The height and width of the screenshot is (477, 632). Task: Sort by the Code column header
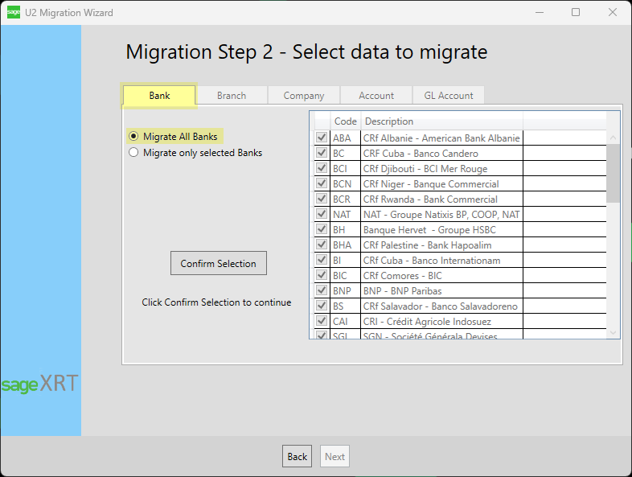point(346,121)
